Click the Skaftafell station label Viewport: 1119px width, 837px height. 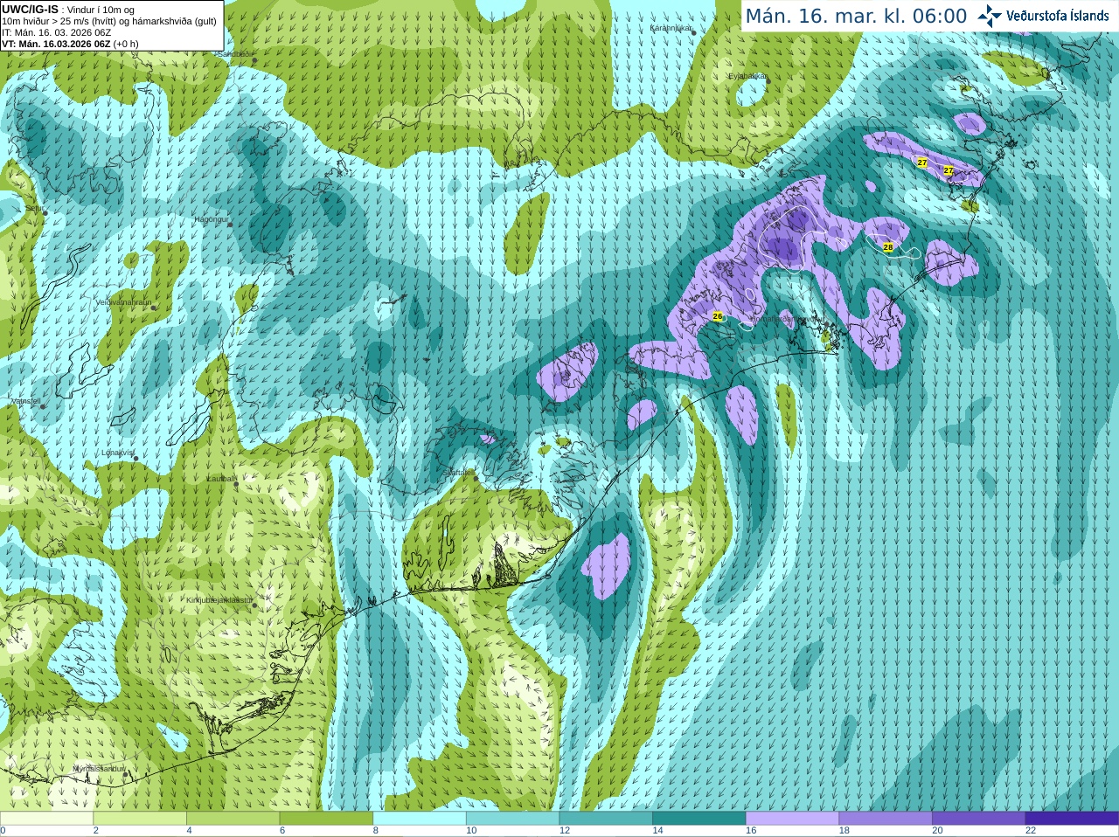pyautogui.click(x=458, y=473)
